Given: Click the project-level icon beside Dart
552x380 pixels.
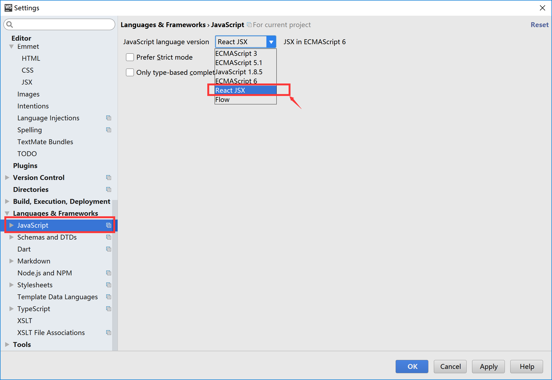Looking at the screenshot, I should click(109, 249).
